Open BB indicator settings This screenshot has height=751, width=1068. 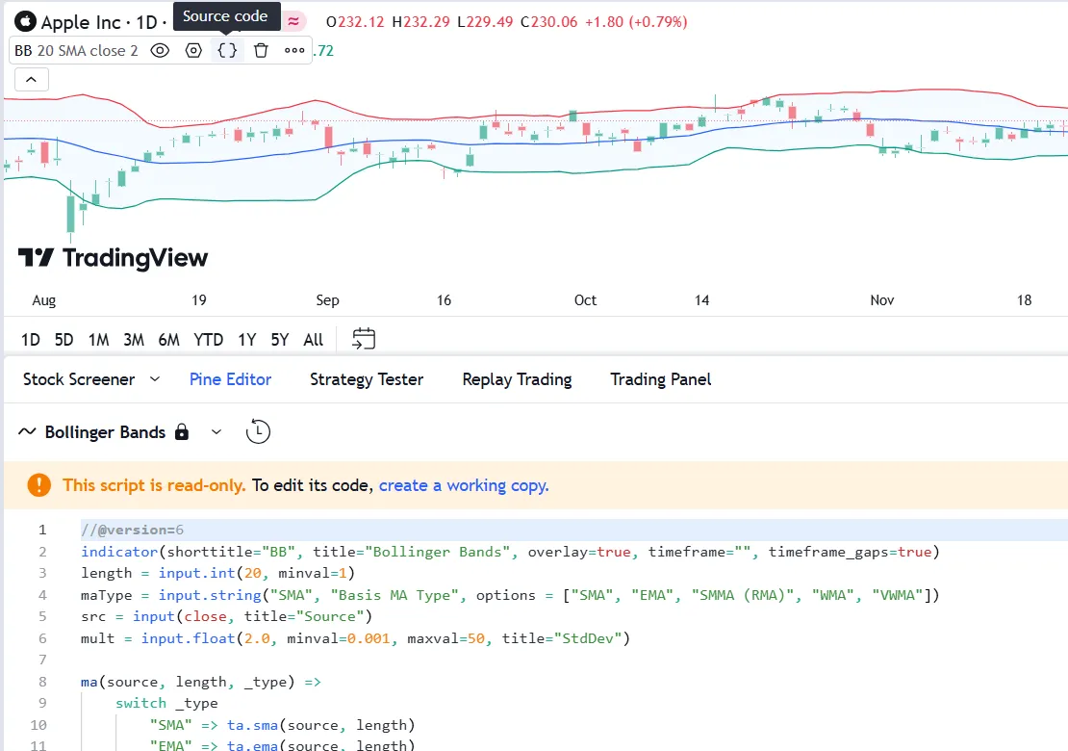click(193, 50)
